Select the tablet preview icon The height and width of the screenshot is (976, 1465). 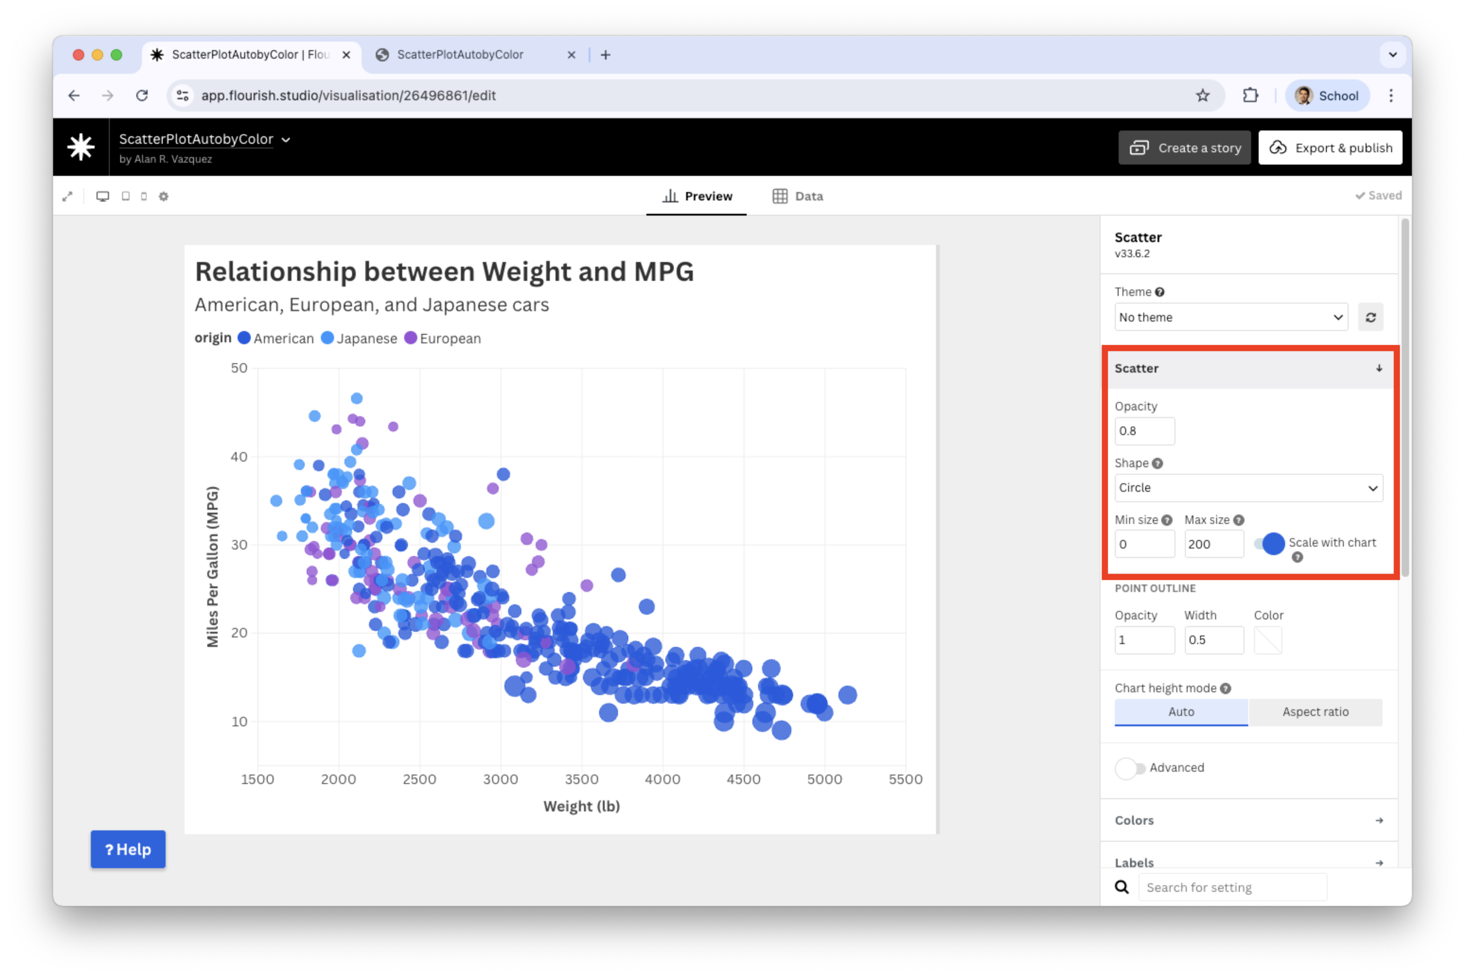coord(126,197)
